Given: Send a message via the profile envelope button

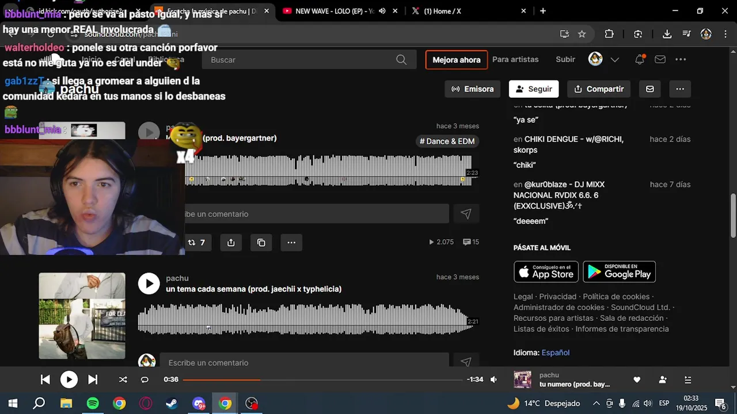Looking at the screenshot, I should pyautogui.click(x=650, y=89).
